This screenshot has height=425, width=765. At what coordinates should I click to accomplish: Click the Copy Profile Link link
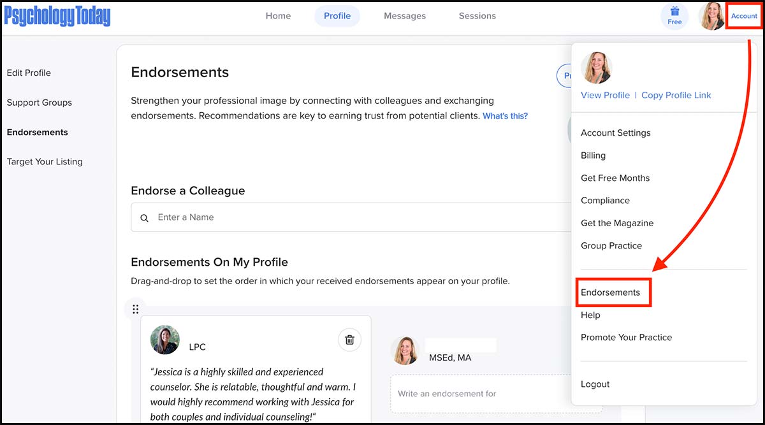coord(676,95)
